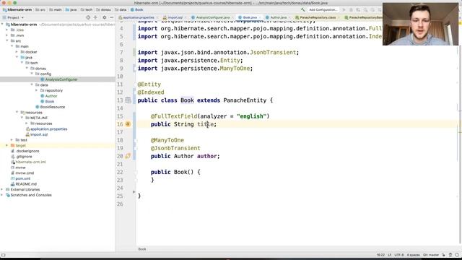Select .gitignore in project tree
The image size is (462, 260).
[24, 157]
